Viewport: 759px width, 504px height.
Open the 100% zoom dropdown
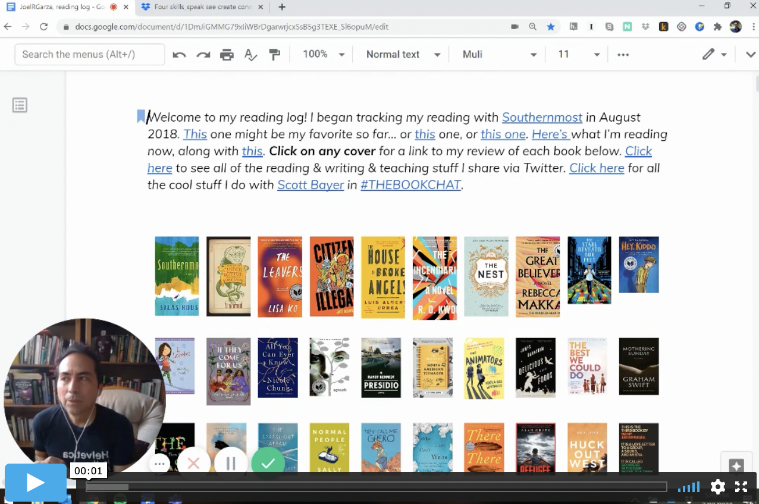(x=324, y=54)
